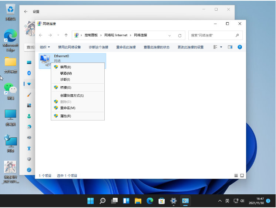Select the Network wifi icon in the Settings sidebar
Screen dimensions: 276x208
point(29,84)
